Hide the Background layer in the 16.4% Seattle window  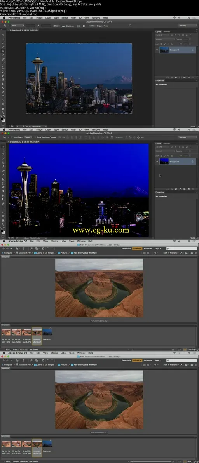pyautogui.click(x=157, y=162)
